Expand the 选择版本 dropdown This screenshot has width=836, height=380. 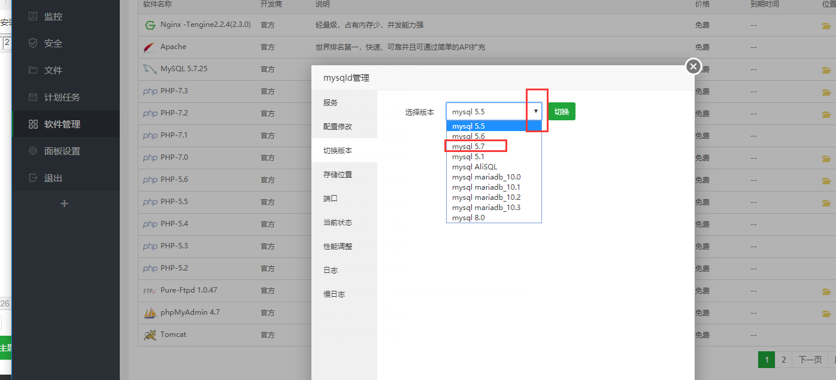click(x=494, y=111)
